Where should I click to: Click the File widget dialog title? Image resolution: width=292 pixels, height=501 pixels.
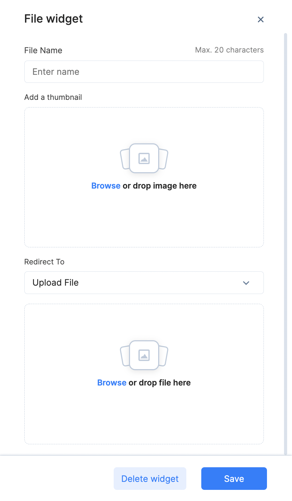point(53,19)
